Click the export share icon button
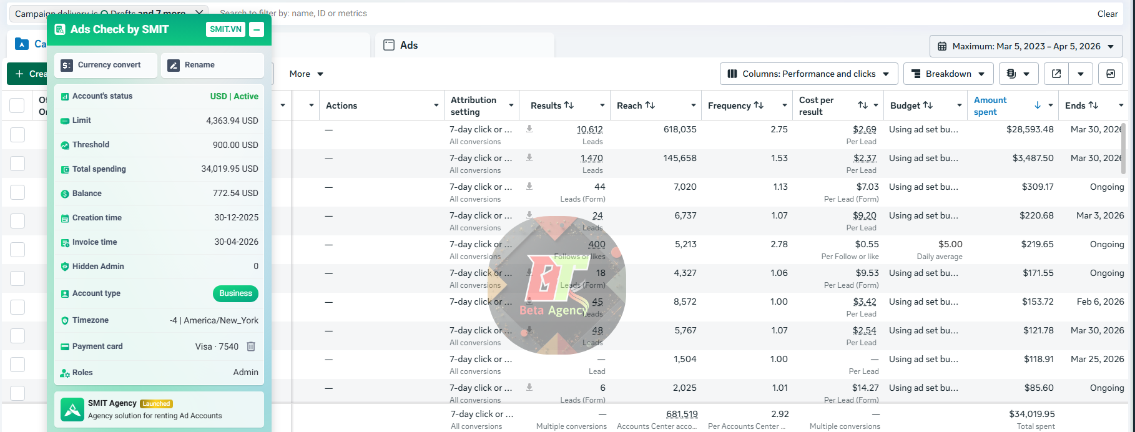 tap(1056, 74)
